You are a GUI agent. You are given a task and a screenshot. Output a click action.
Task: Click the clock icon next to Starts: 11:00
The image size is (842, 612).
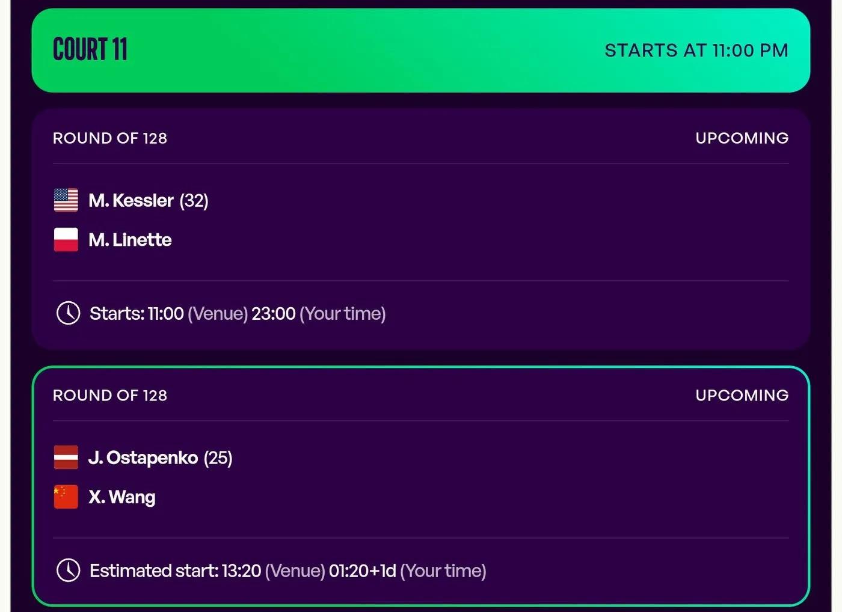pos(68,313)
